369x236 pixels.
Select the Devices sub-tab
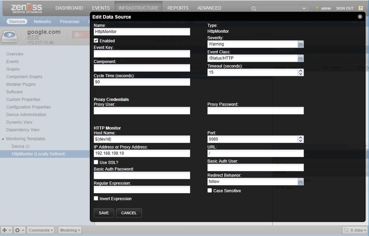17,21
